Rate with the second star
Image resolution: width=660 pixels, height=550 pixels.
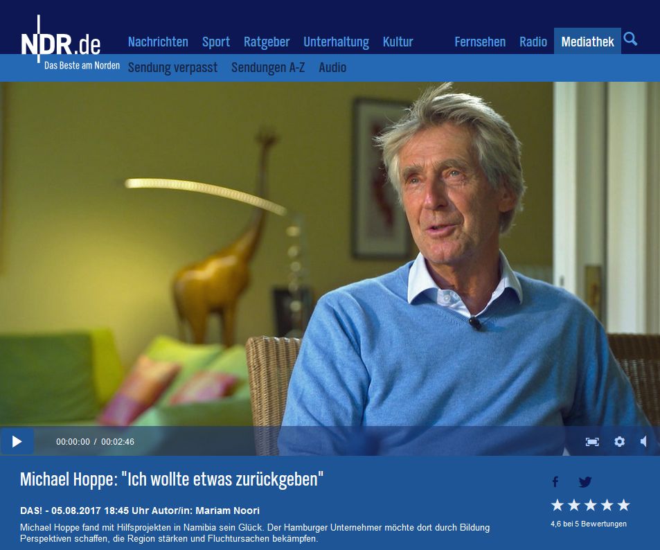[x=573, y=504]
